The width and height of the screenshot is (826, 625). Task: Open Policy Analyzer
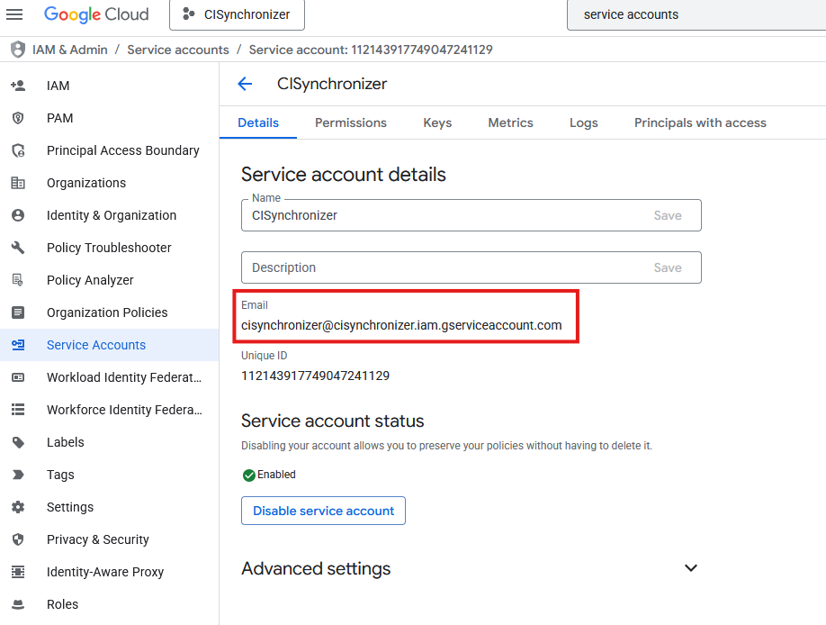tap(90, 280)
